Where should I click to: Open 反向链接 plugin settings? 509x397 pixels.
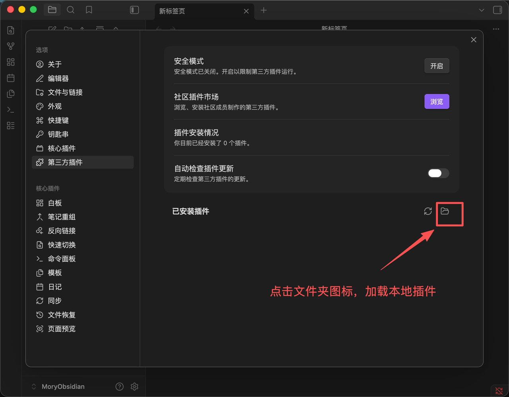coord(83,231)
